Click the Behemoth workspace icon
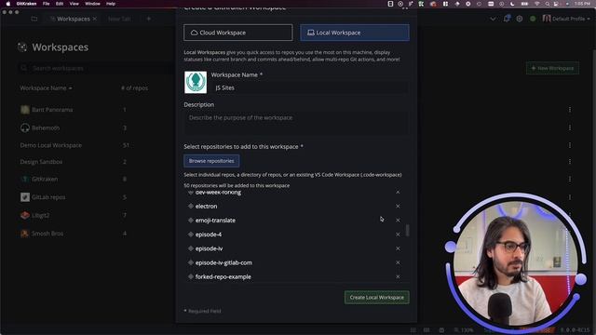 tap(25, 128)
